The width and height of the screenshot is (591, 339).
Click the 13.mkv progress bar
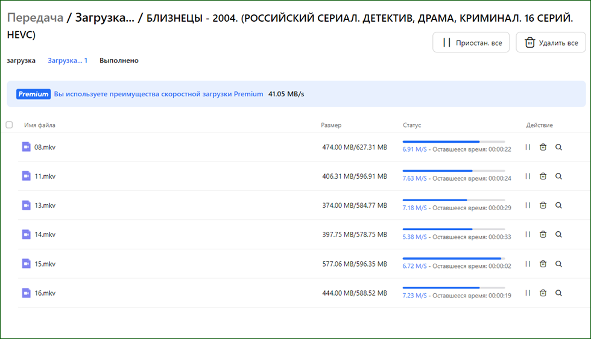click(454, 200)
